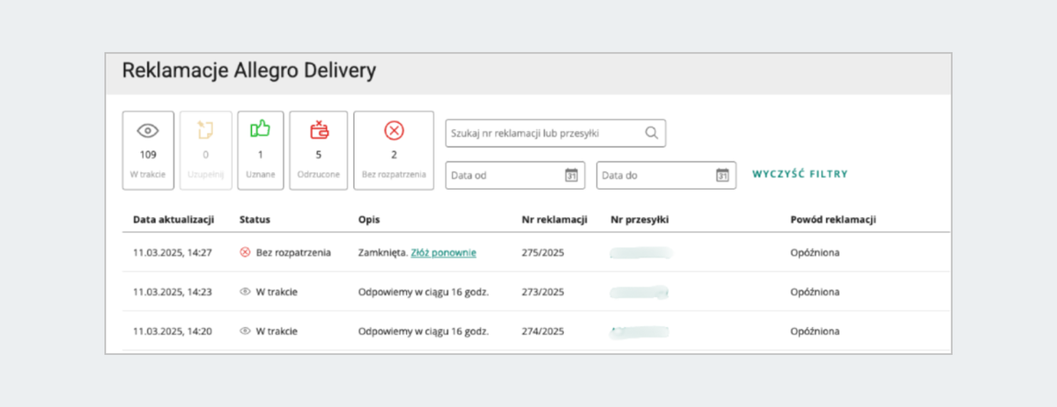Click Bez rozpatrzenia status text in row 275/2025
Screen dimensions: 1057x407
(293, 252)
